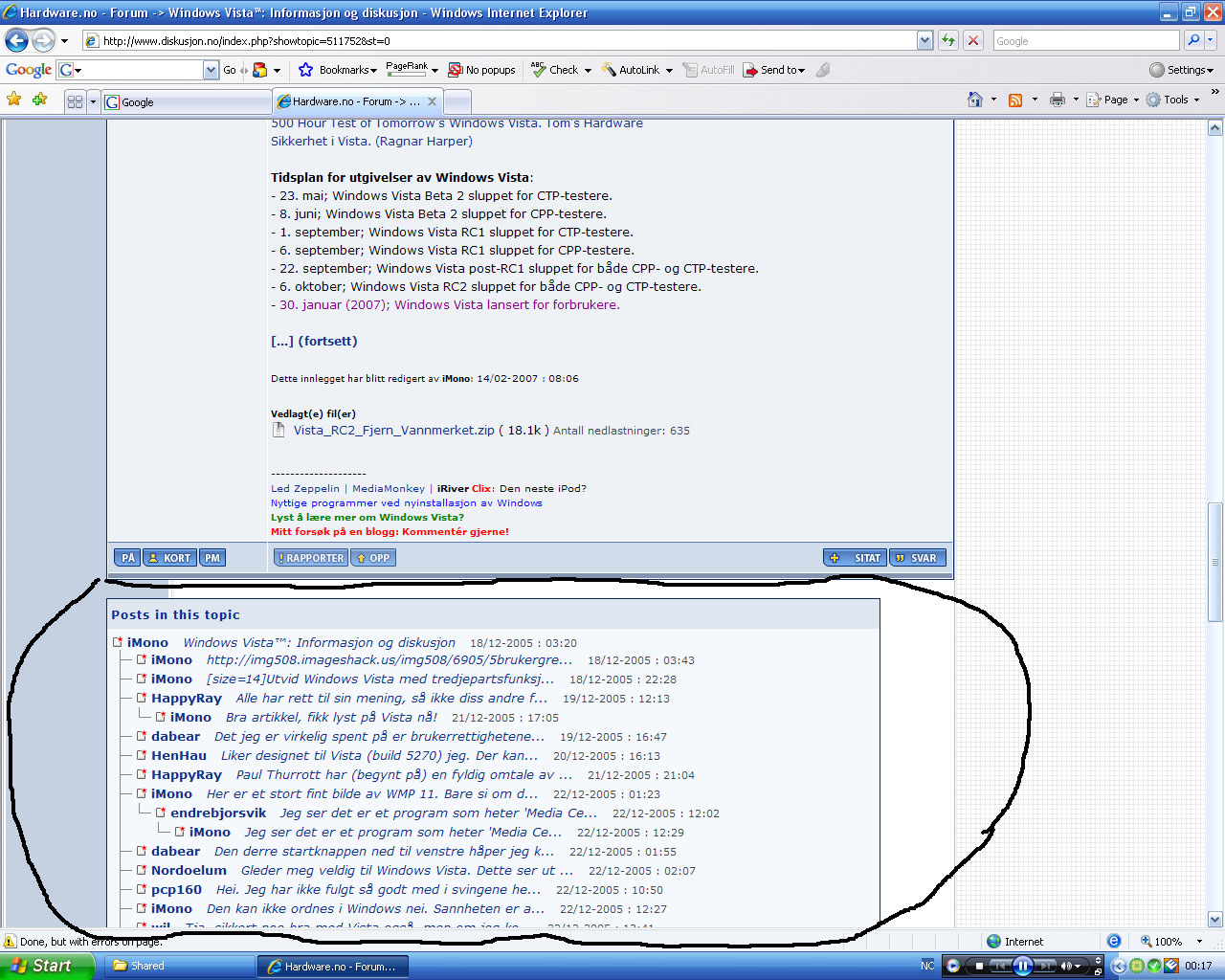
Task: Open the Sikkerhet i Vista (Ragnar Harper) link
Action: pyautogui.click(x=371, y=142)
